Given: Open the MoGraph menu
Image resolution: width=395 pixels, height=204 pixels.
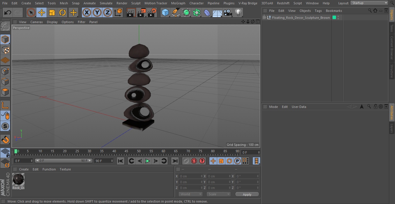Looking at the screenshot, I should pyautogui.click(x=178, y=3).
